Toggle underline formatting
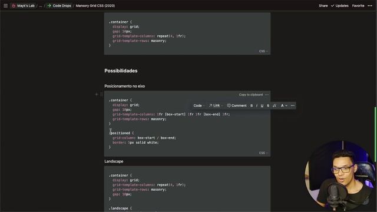The image size is (377, 212). tap(262, 105)
